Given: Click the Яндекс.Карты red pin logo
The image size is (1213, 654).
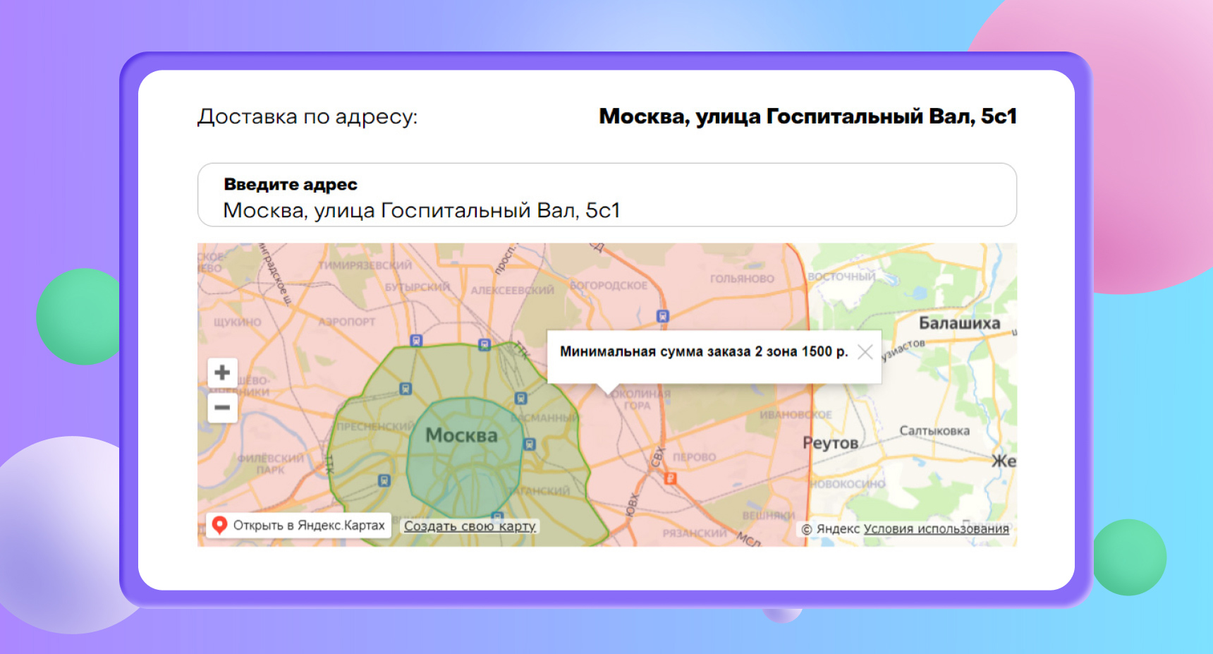Looking at the screenshot, I should coord(219,525).
